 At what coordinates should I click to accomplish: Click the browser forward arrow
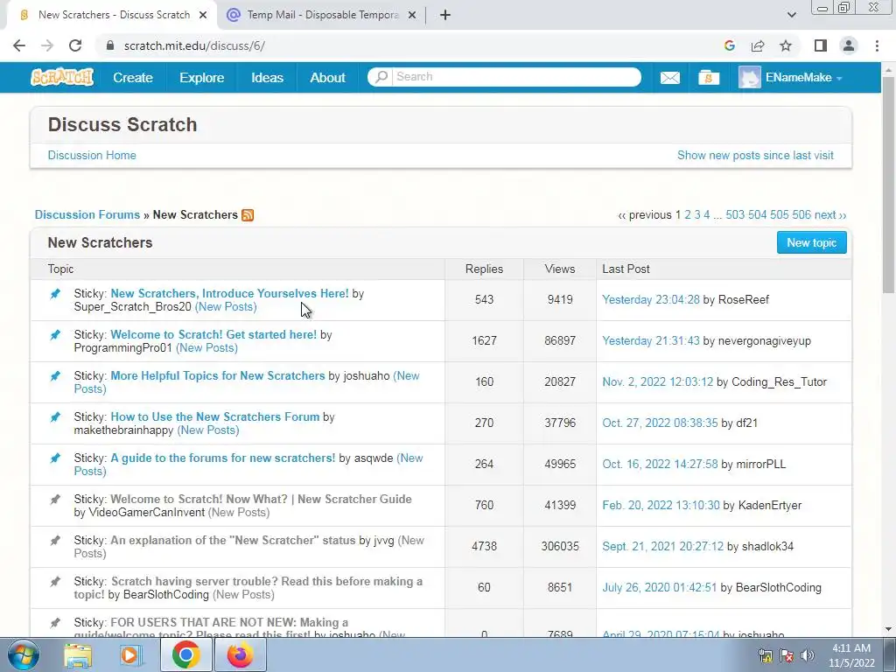click(x=47, y=45)
